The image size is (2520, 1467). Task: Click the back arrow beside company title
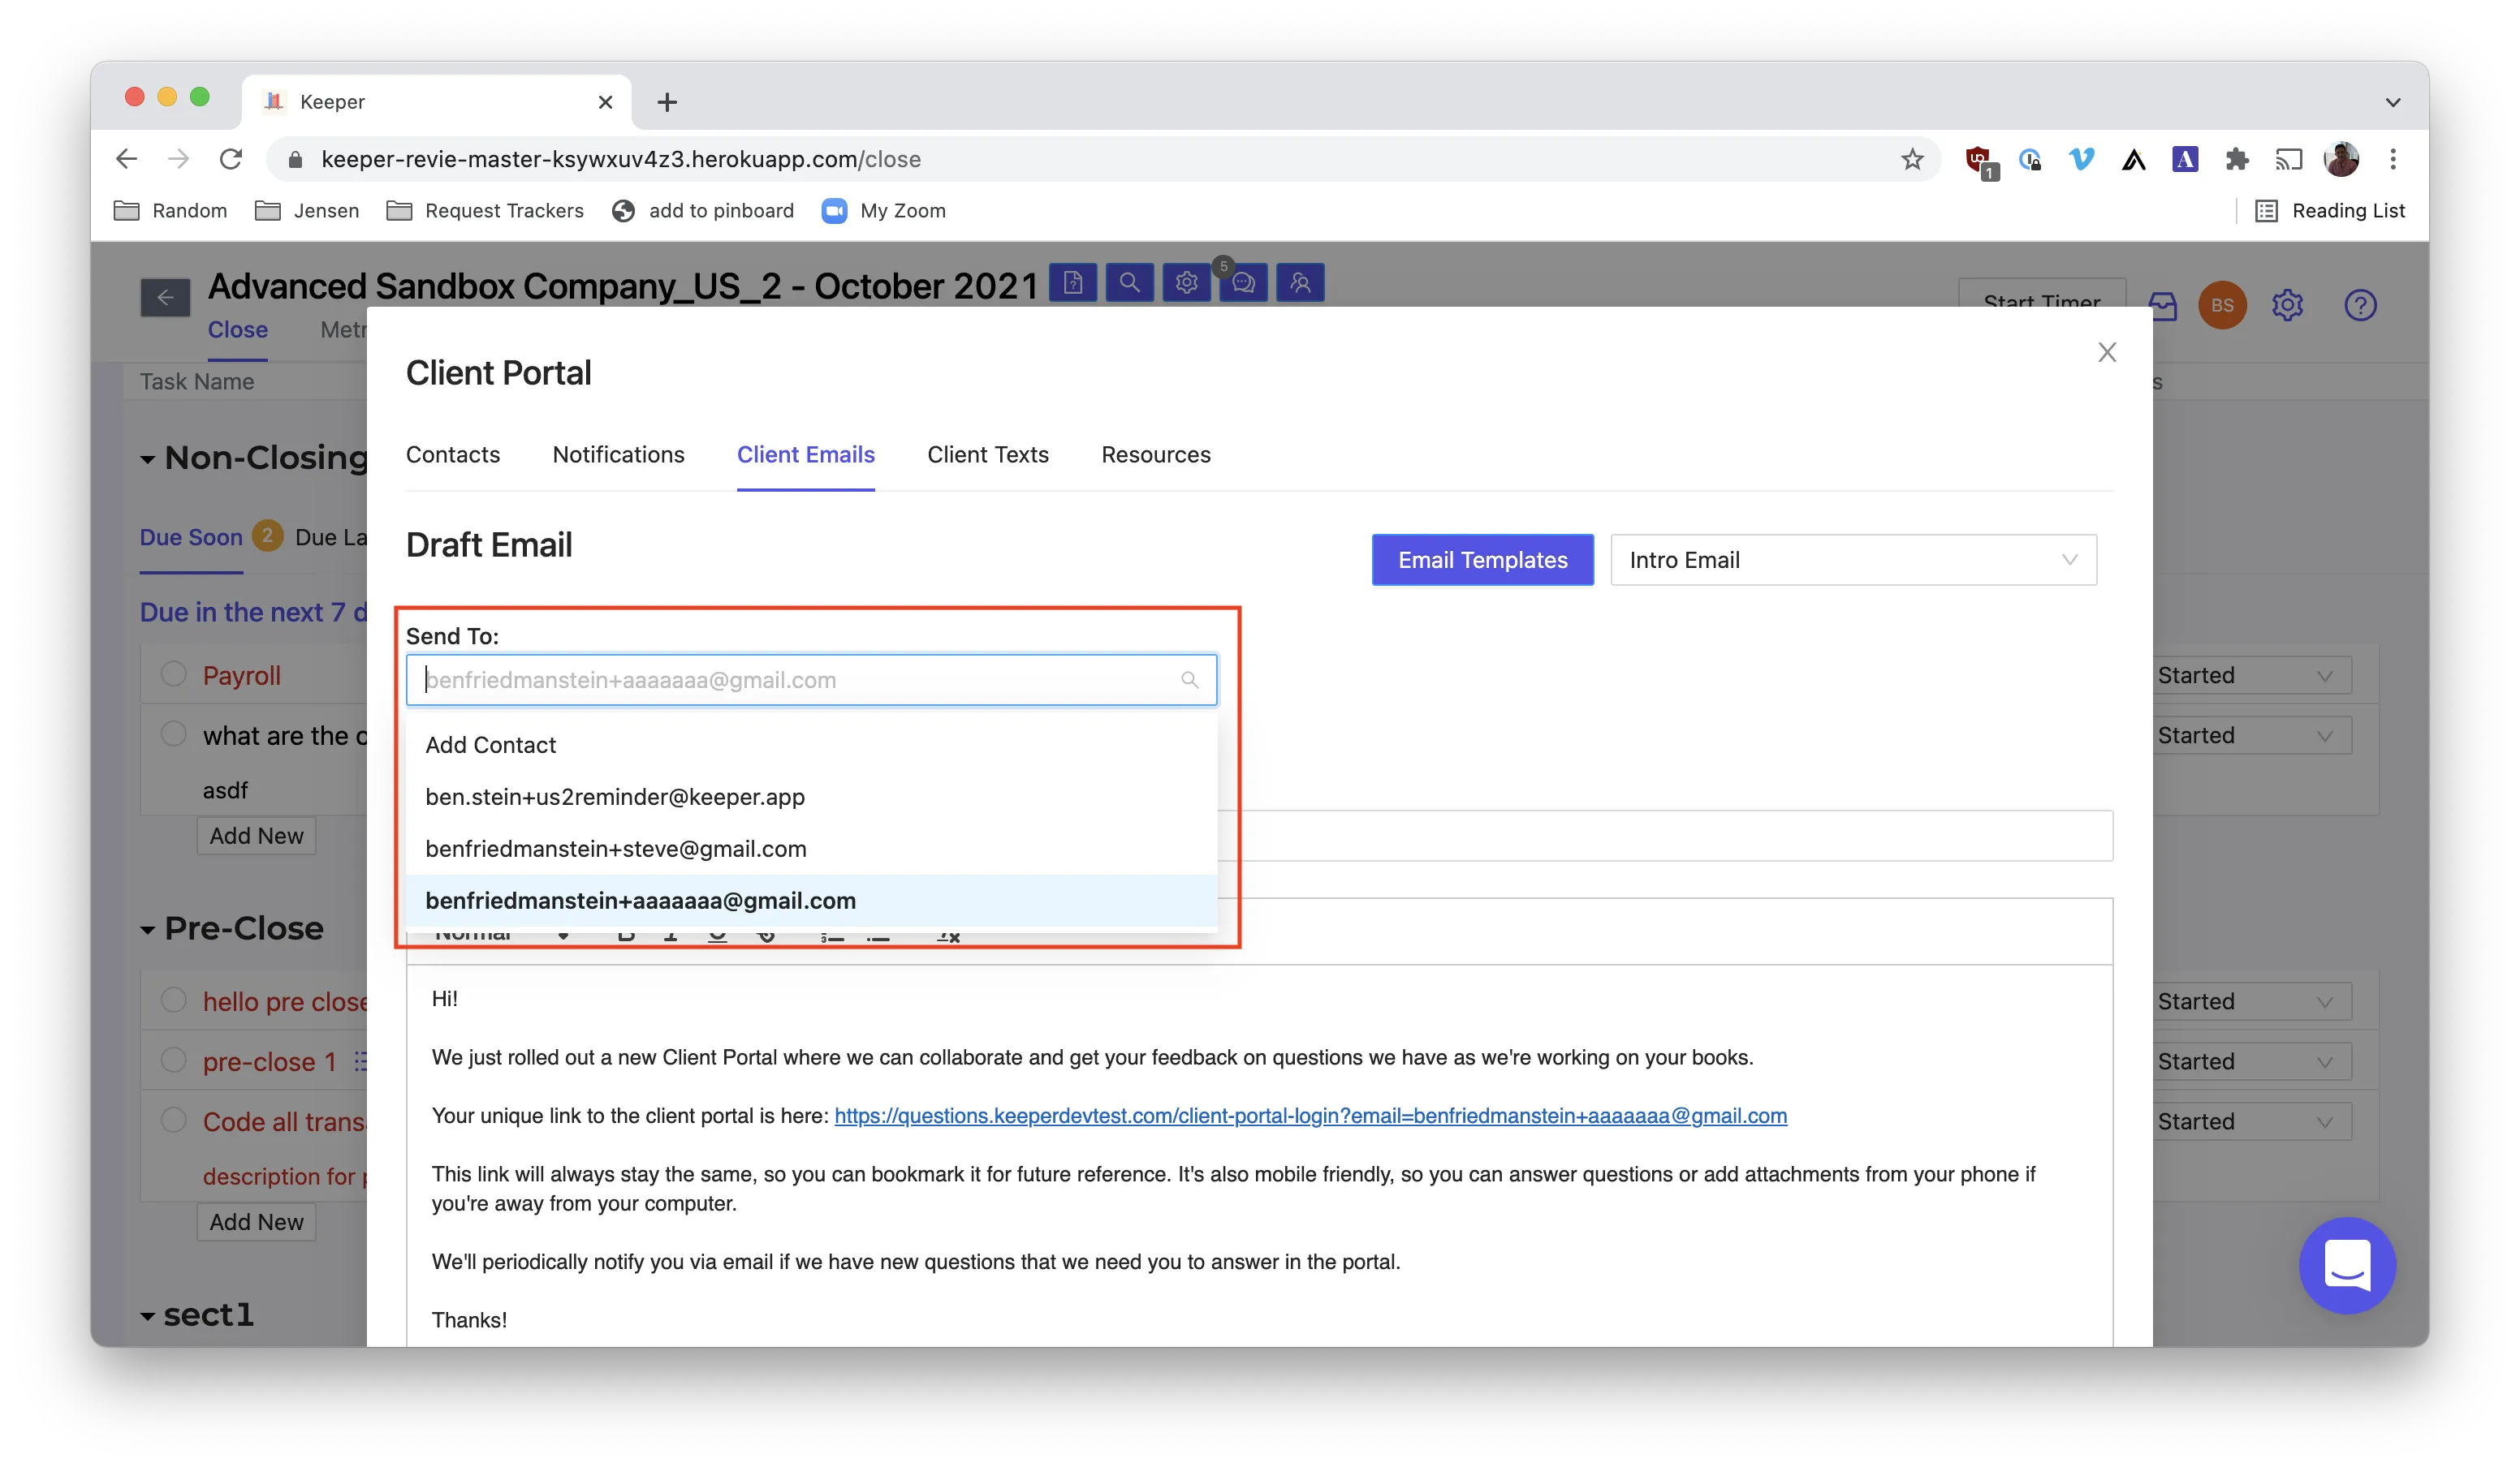[165, 297]
